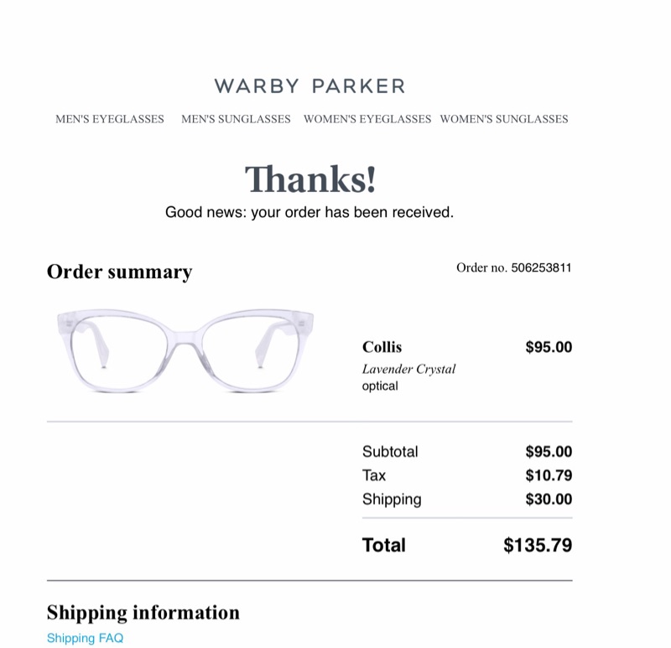The height and width of the screenshot is (648, 671).
Task: Click the Collis glasses product image
Action: click(185, 350)
